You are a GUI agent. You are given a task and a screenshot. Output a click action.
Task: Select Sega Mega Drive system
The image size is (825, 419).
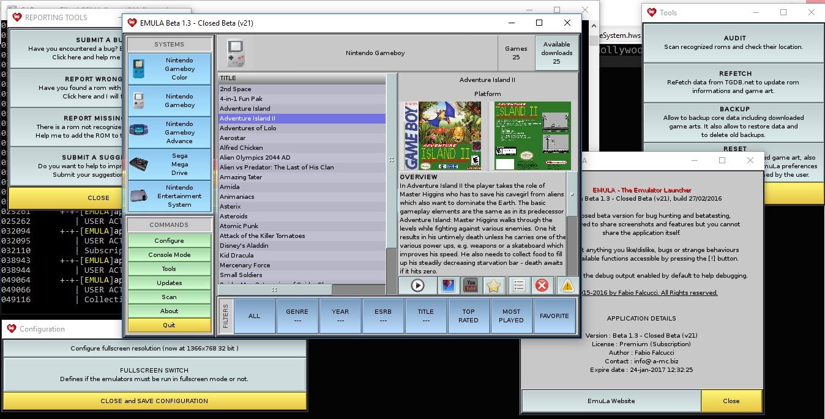(170, 164)
